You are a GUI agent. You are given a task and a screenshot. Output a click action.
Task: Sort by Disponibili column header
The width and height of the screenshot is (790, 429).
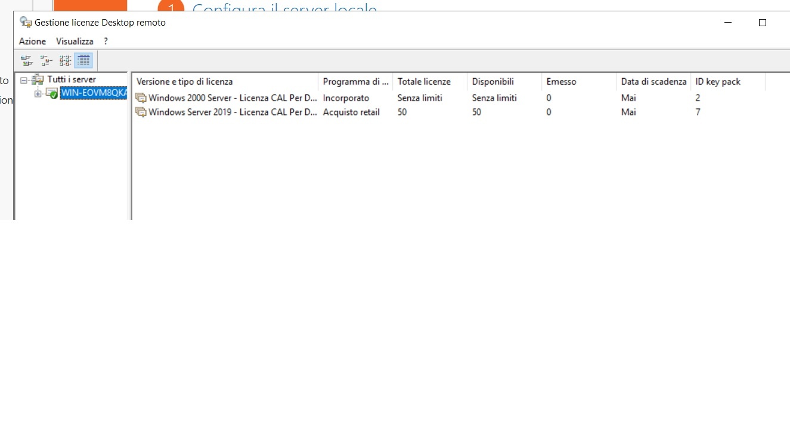tap(504, 82)
